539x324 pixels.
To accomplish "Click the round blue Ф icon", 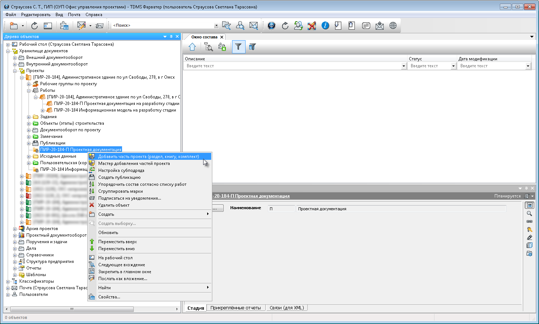I will coord(272,26).
